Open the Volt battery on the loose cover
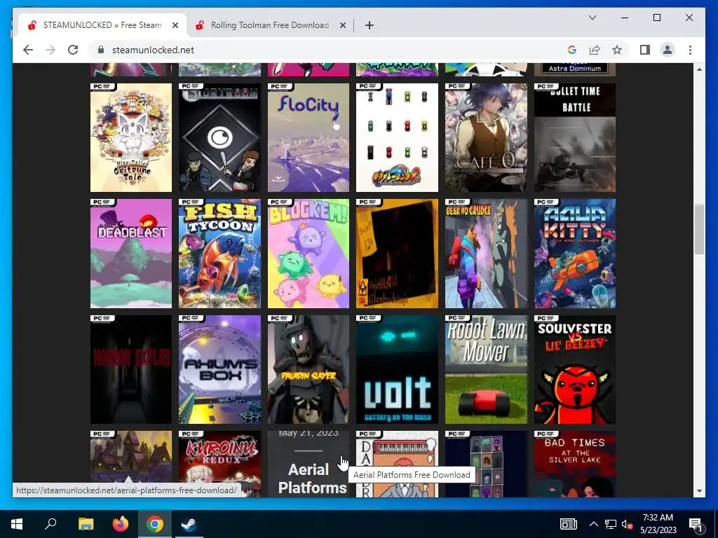 397,369
